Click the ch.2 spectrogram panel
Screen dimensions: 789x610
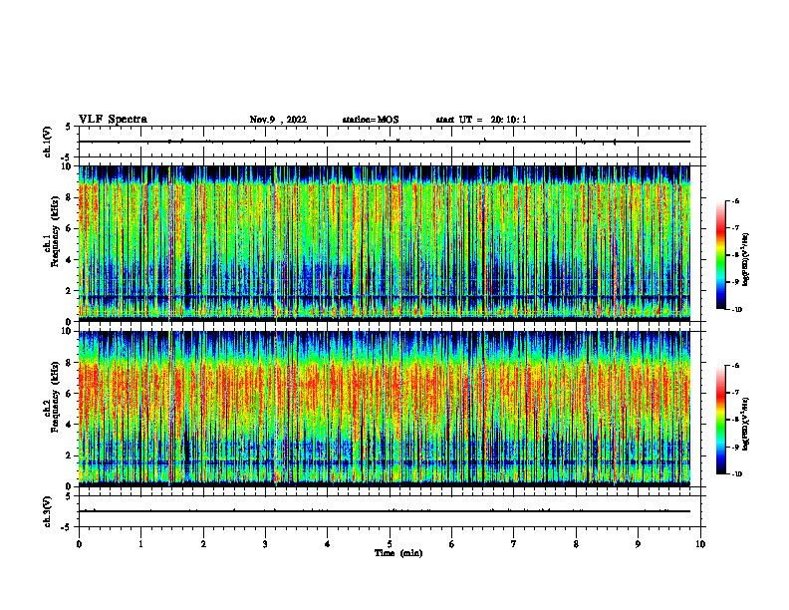(x=384, y=409)
